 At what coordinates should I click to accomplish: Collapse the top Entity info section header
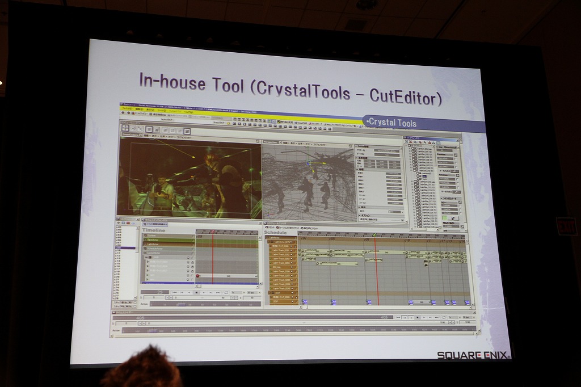pyautogui.click(x=356, y=147)
